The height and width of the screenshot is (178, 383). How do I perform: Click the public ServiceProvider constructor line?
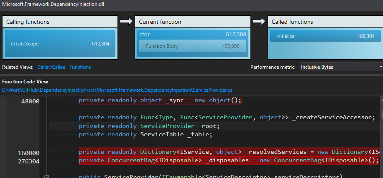coord(211,176)
